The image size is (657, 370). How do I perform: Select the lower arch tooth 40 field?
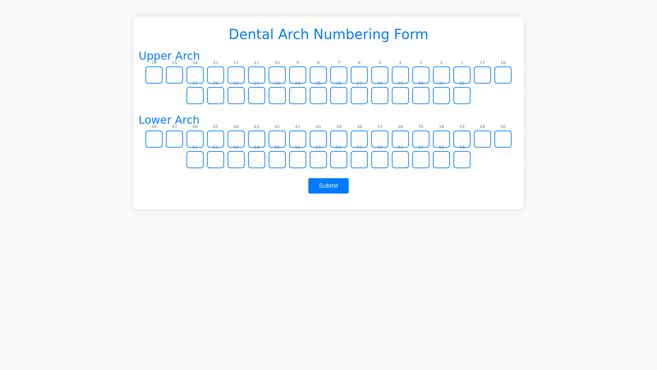pyautogui.click(x=318, y=139)
